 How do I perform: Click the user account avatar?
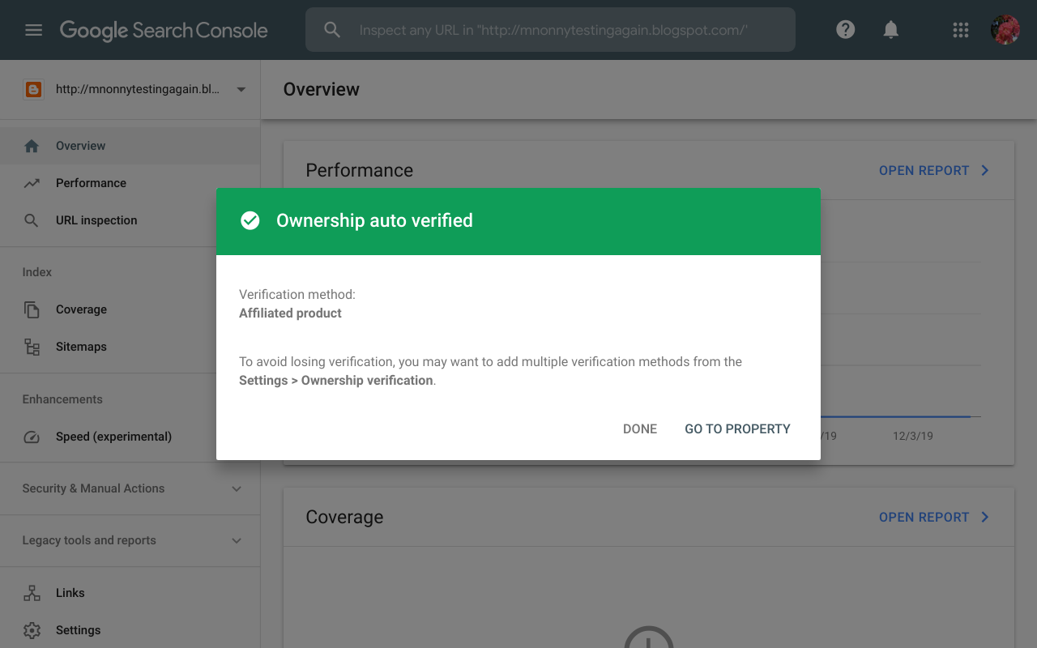click(1005, 30)
